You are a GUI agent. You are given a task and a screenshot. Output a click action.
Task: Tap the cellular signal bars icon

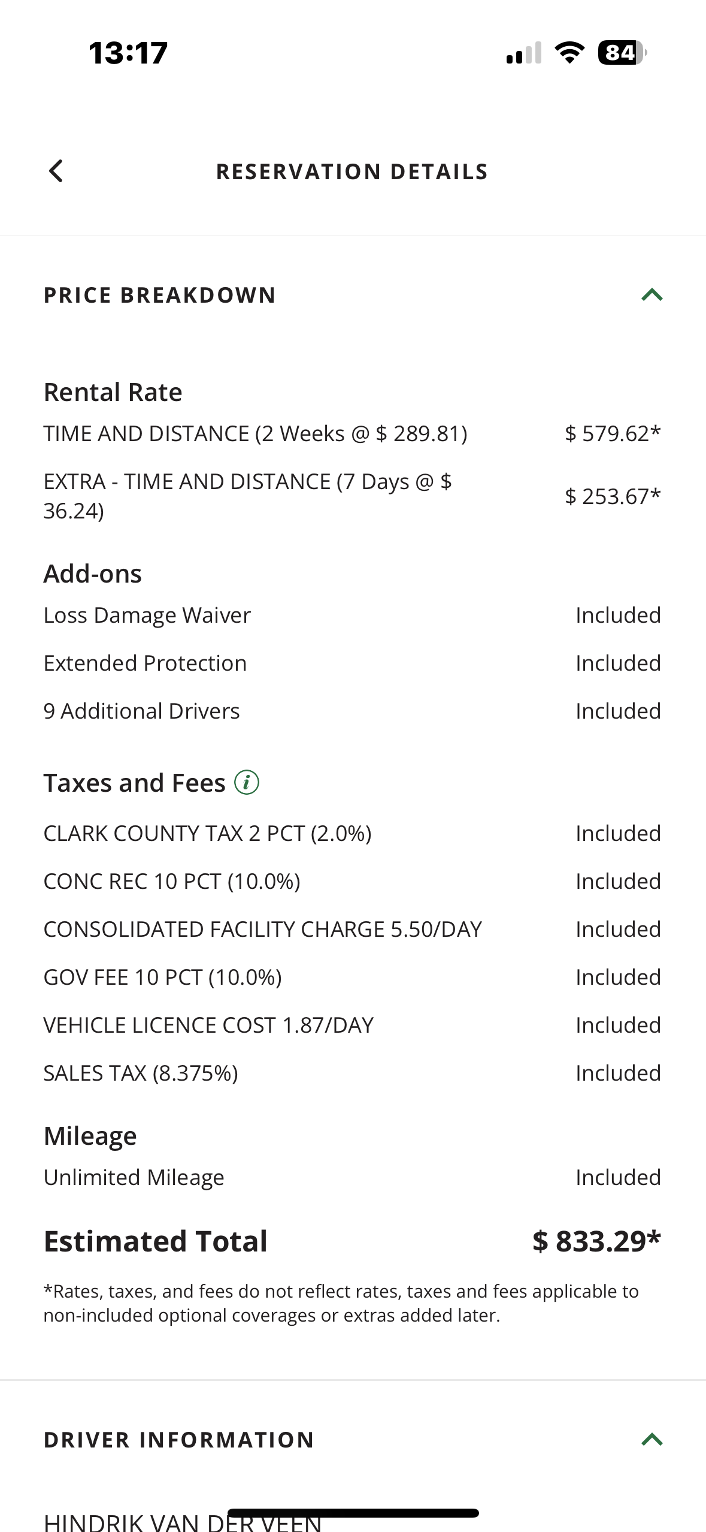click(524, 53)
